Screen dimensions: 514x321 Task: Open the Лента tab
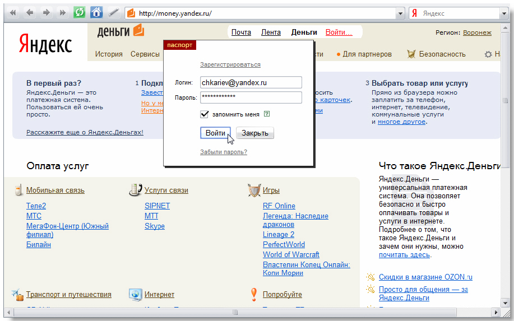point(271,32)
